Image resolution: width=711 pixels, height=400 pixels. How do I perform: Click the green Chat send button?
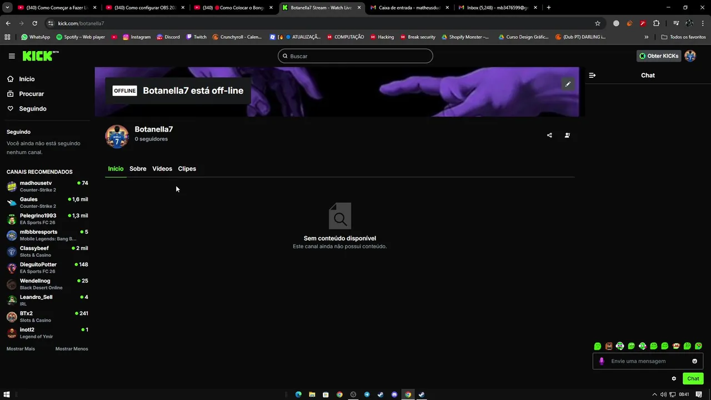693,378
